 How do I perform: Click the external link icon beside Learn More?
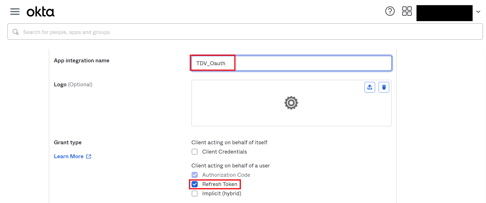tap(89, 156)
